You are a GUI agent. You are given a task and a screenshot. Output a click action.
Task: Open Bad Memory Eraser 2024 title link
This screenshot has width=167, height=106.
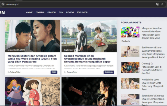153,52
